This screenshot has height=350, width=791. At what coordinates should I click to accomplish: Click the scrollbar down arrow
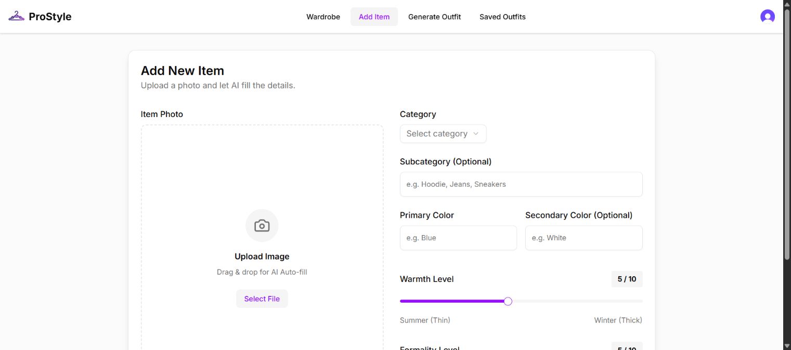point(787,346)
